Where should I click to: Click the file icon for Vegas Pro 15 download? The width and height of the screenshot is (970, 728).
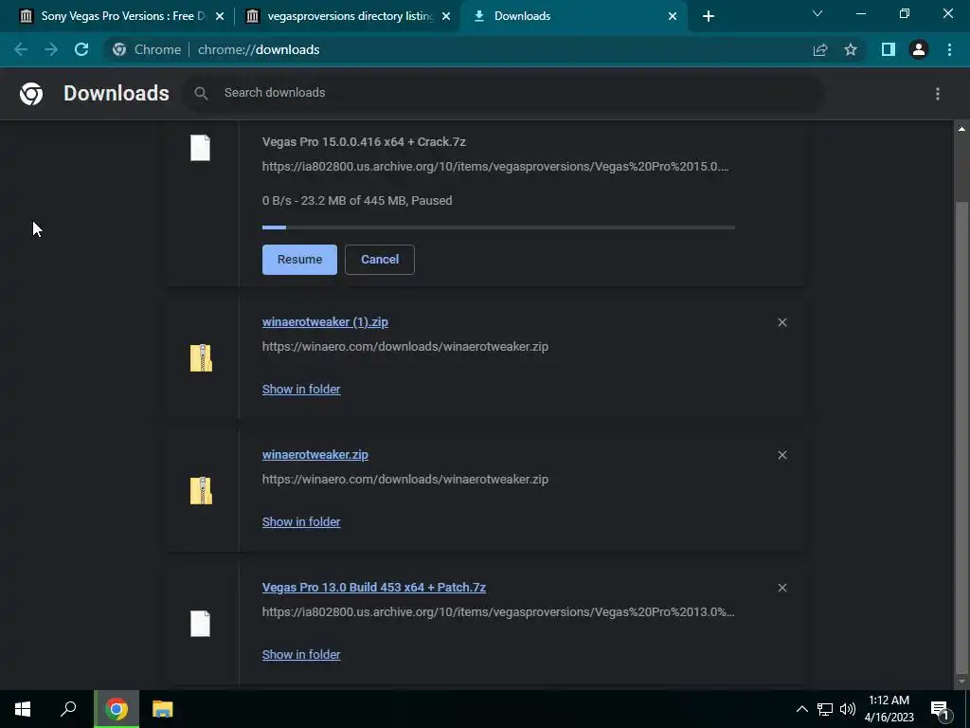200,148
